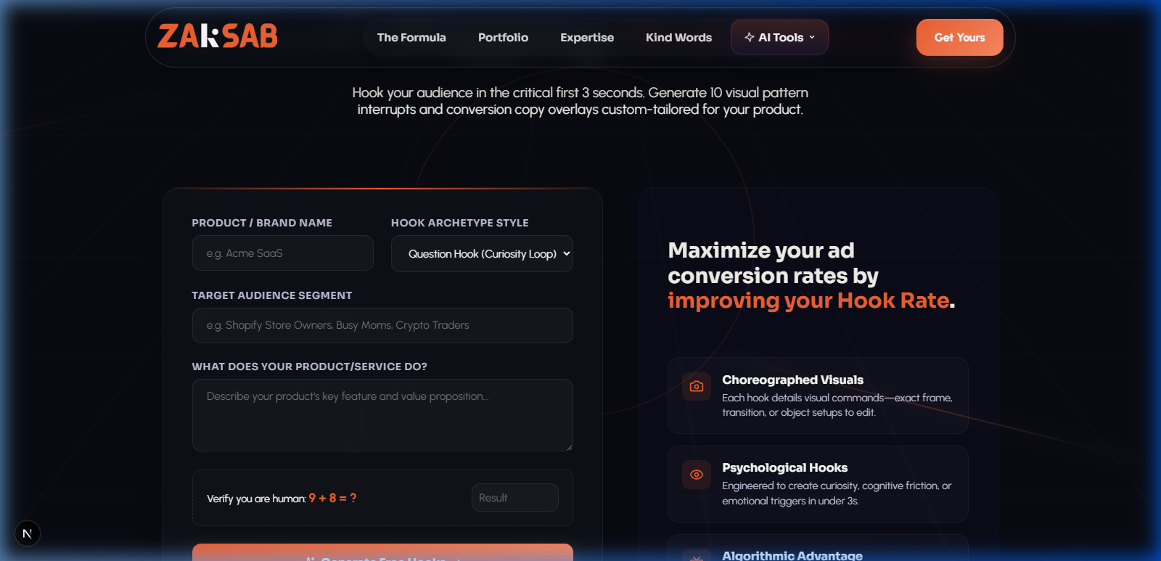
Task: Focus the product description textarea
Action: (x=382, y=415)
